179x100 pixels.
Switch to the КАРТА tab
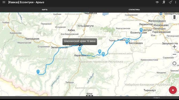(x=45, y=10)
